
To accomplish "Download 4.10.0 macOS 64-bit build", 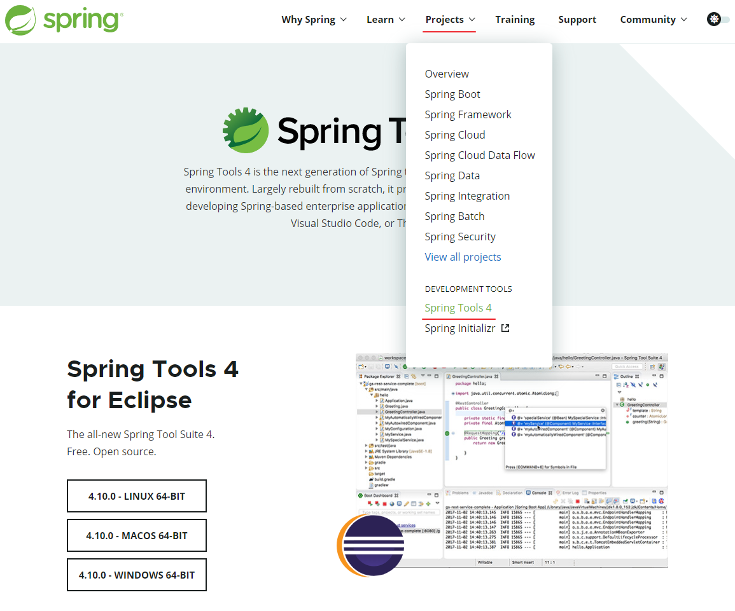I will tap(136, 535).
